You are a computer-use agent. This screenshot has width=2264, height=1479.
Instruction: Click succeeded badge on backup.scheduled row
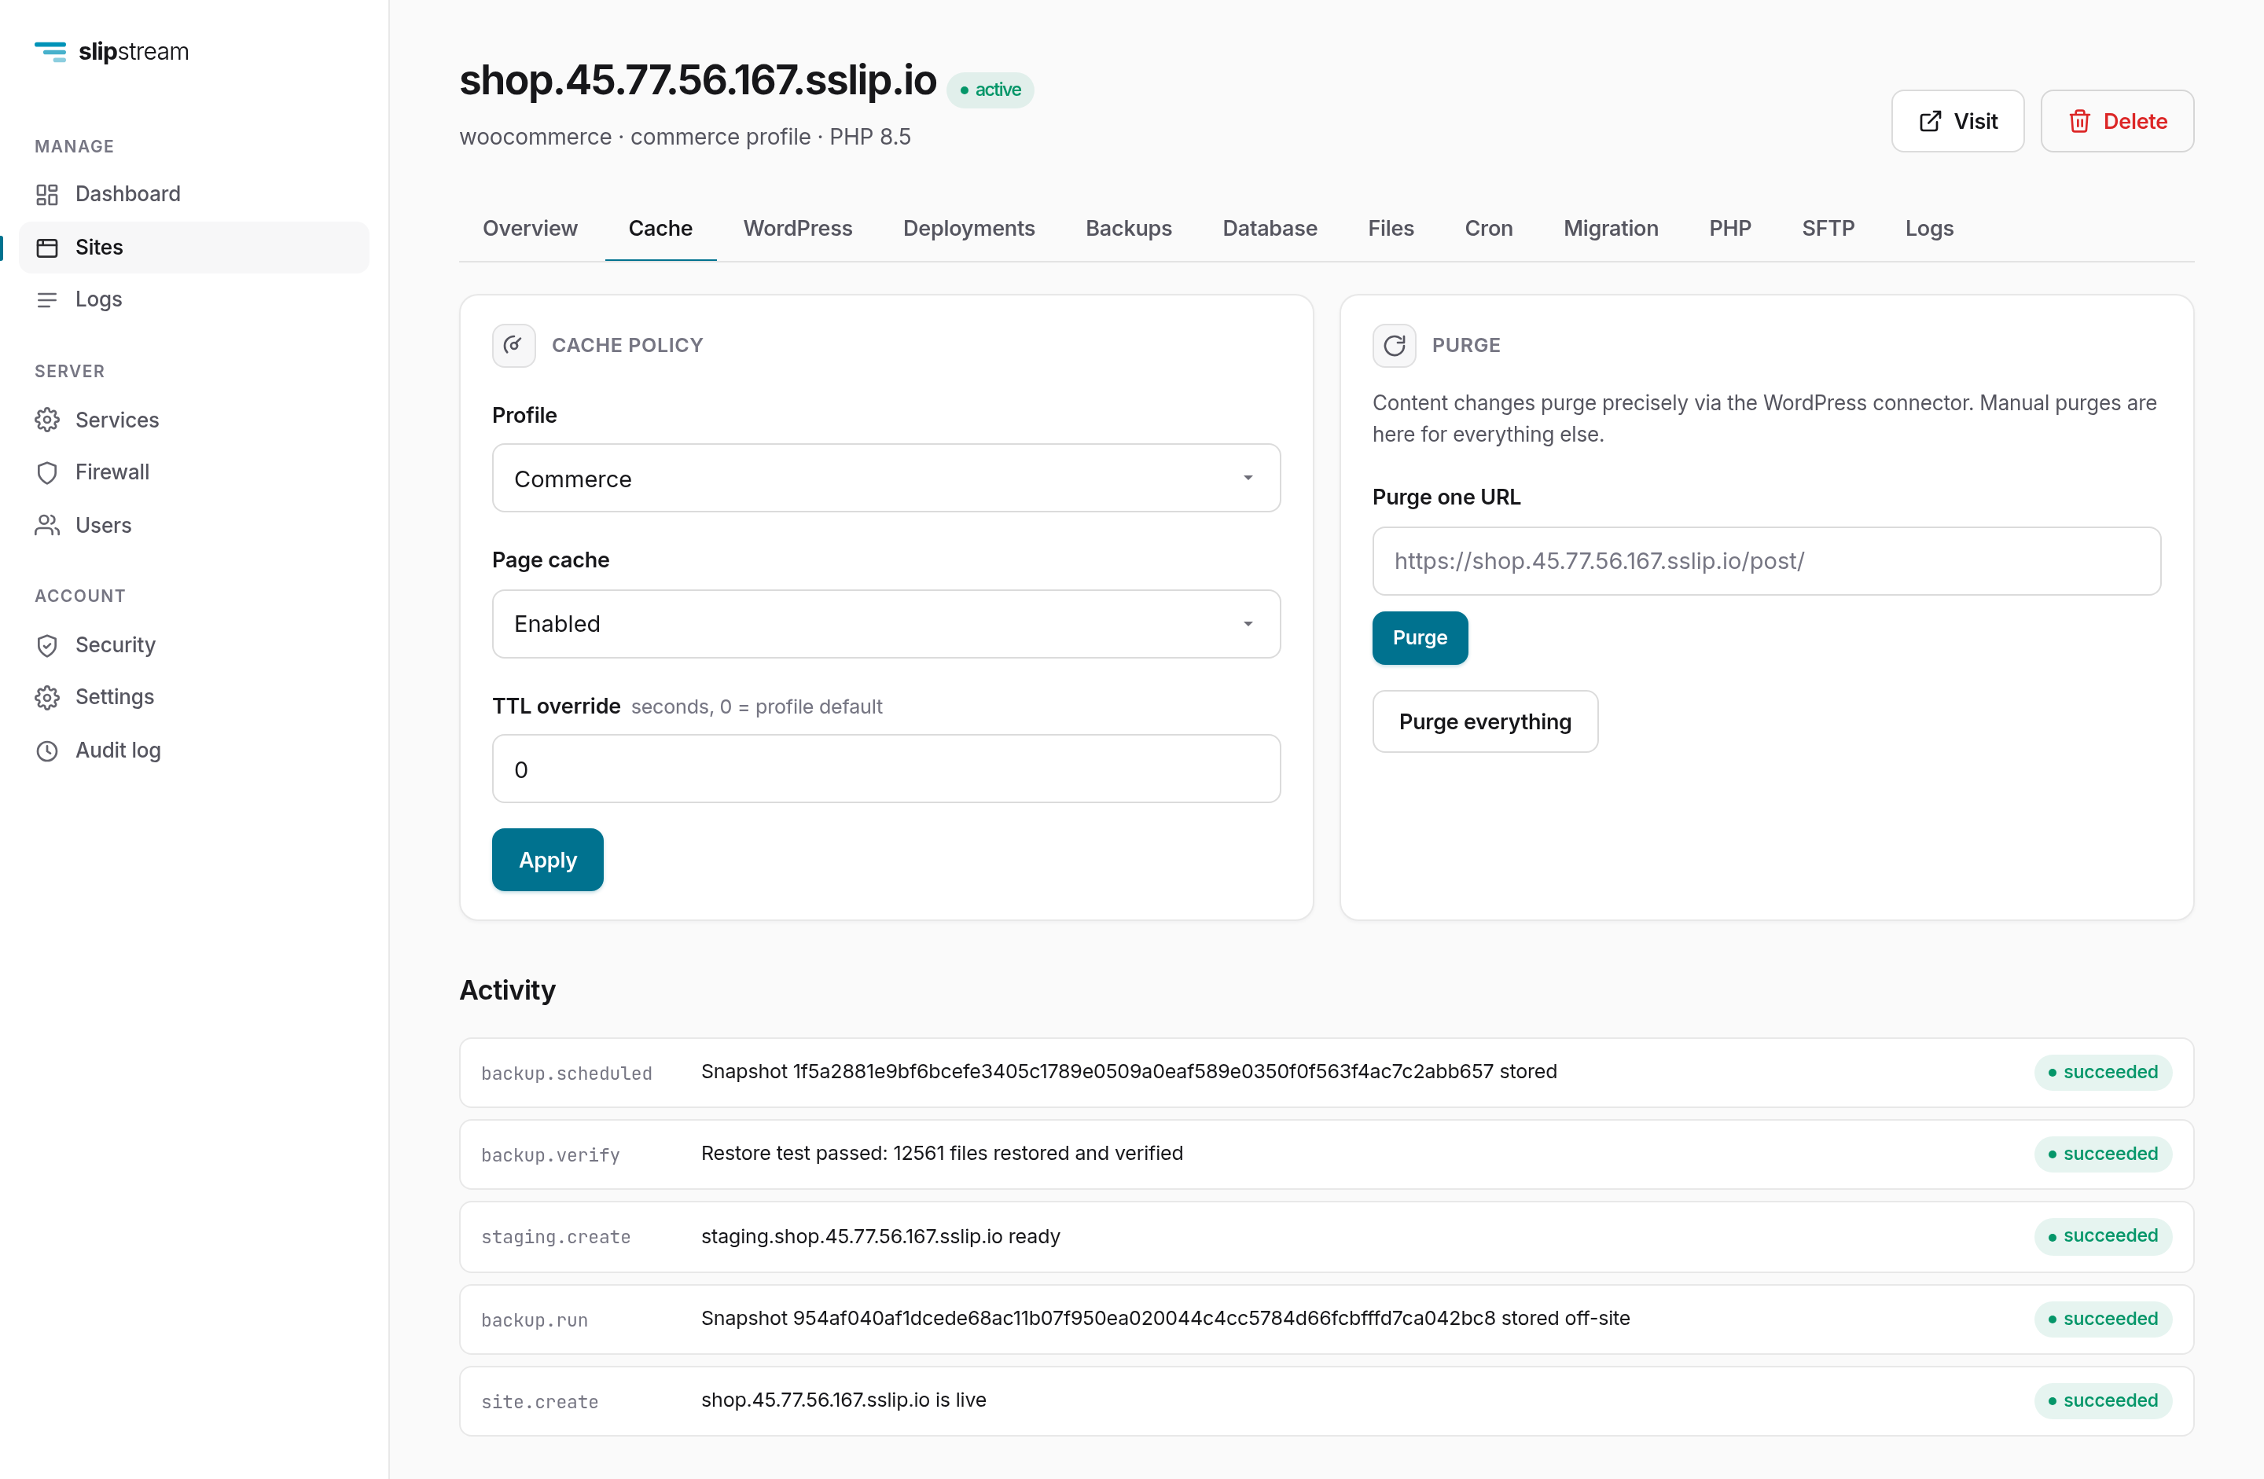click(x=2102, y=1072)
